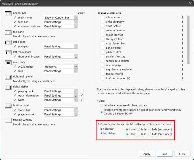The image size is (194, 160).
Task: Click the Close button
Action: (x=182, y=154)
